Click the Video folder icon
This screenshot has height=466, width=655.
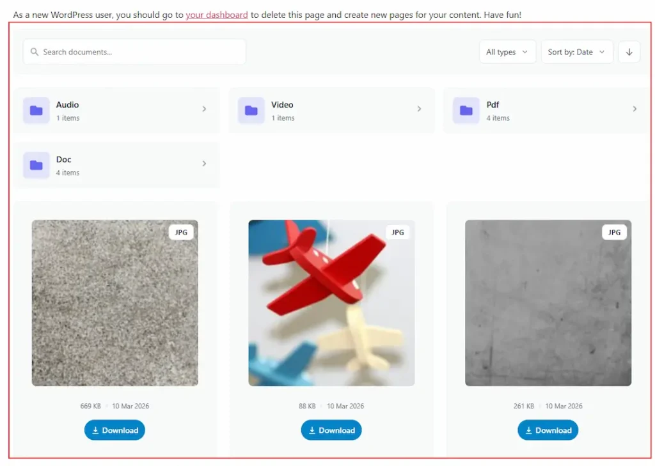coord(251,110)
